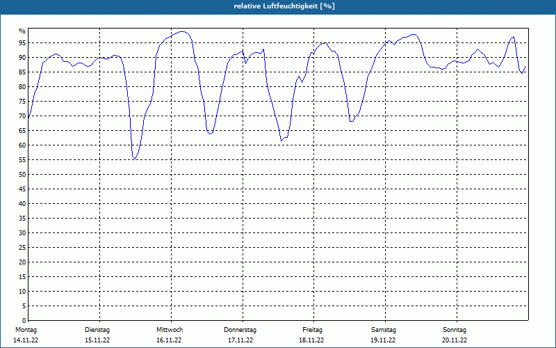The image size is (556, 348).
Task: Click the date 16.11.22
Action: click(169, 340)
